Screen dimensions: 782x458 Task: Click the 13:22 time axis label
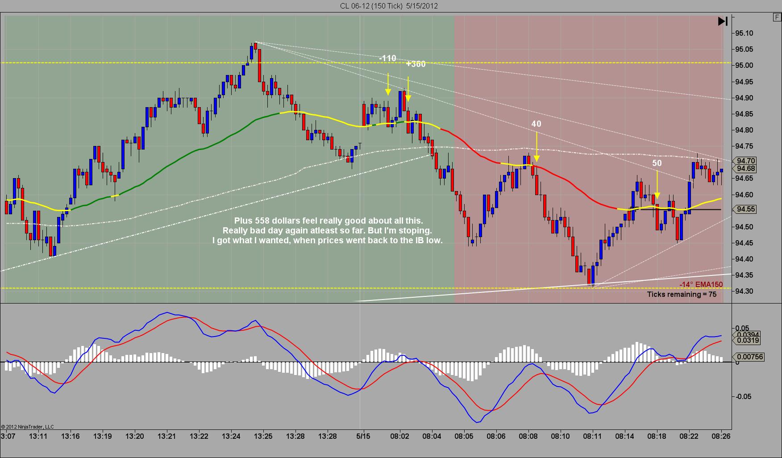tap(199, 436)
